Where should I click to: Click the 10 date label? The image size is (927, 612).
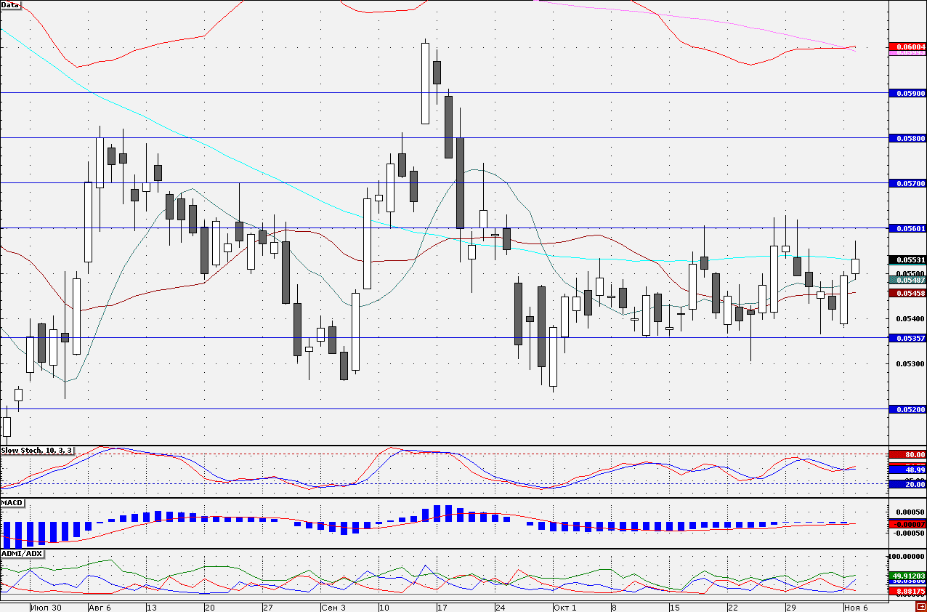click(384, 607)
